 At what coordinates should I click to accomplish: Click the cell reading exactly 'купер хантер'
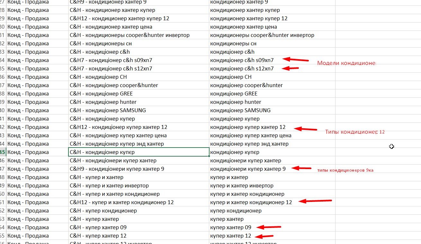point(272,219)
